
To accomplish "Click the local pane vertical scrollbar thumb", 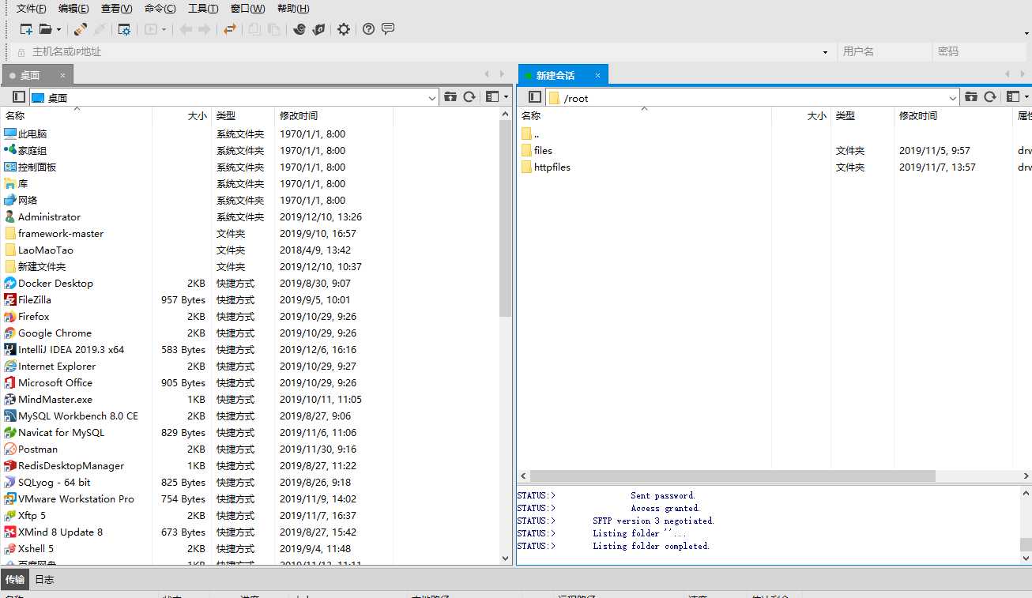I will point(506,218).
